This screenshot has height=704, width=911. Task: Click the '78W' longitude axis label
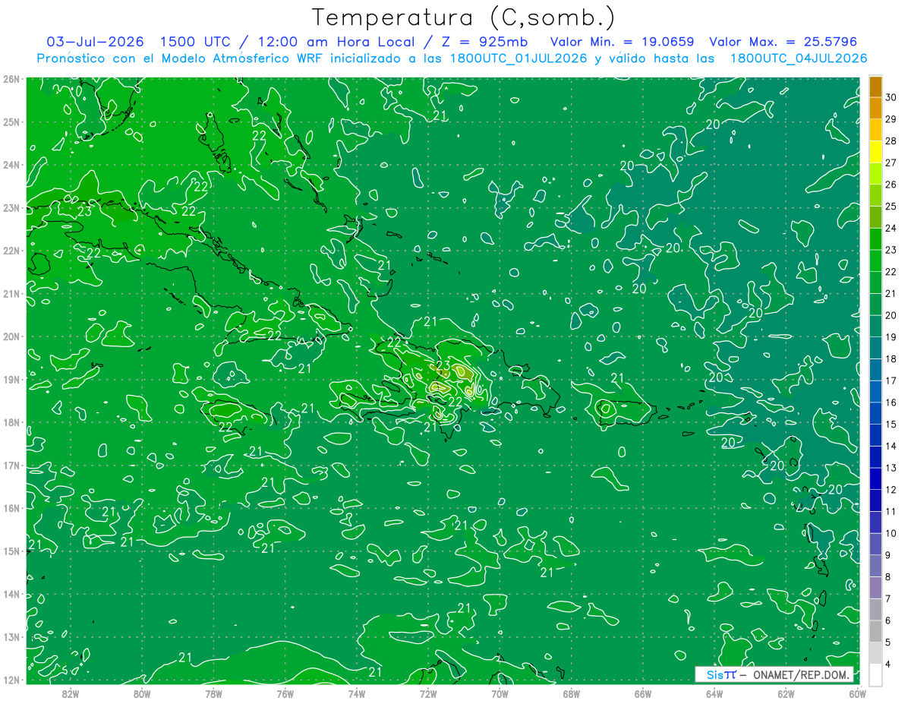pyautogui.click(x=213, y=693)
